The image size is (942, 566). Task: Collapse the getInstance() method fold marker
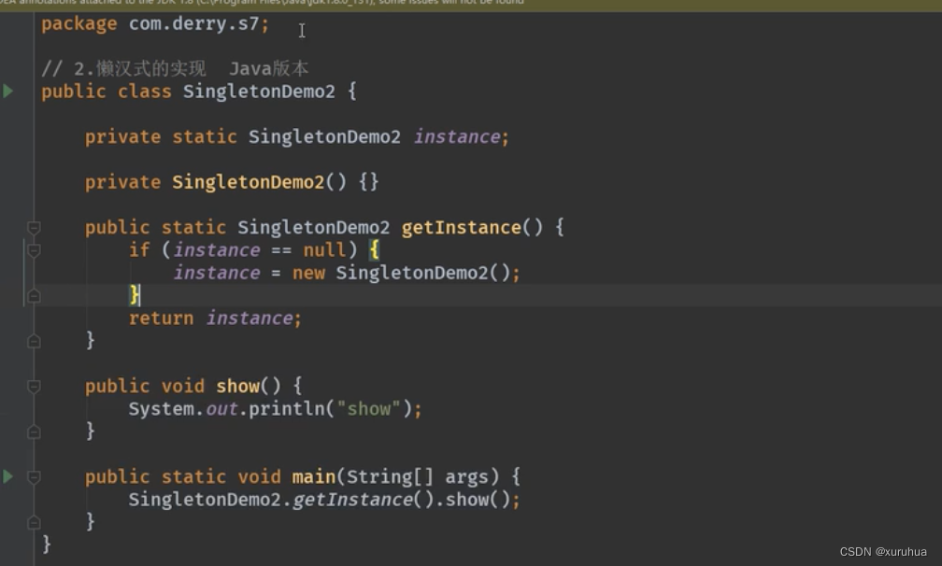(x=35, y=228)
